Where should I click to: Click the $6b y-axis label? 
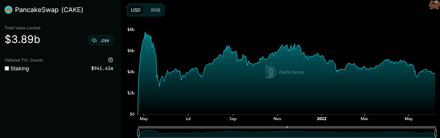tap(131, 51)
